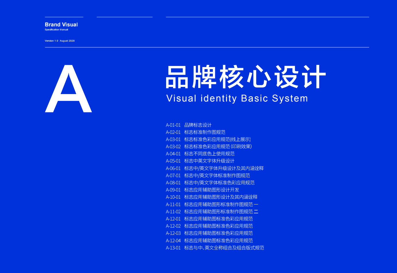Click the A-12-02 entry line
Screen dimensions: 397x273
pyautogui.click(x=209, y=226)
